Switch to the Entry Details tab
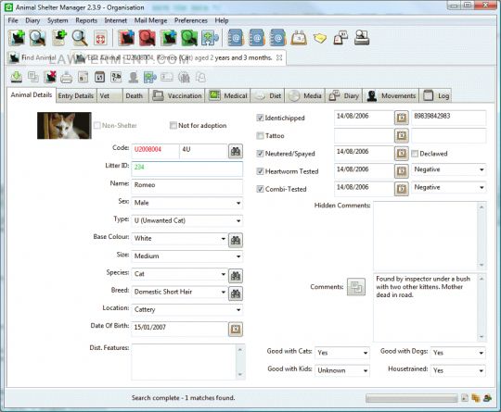 tap(76, 95)
